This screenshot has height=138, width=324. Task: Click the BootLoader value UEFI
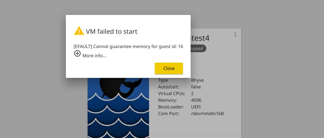[x=196, y=107]
